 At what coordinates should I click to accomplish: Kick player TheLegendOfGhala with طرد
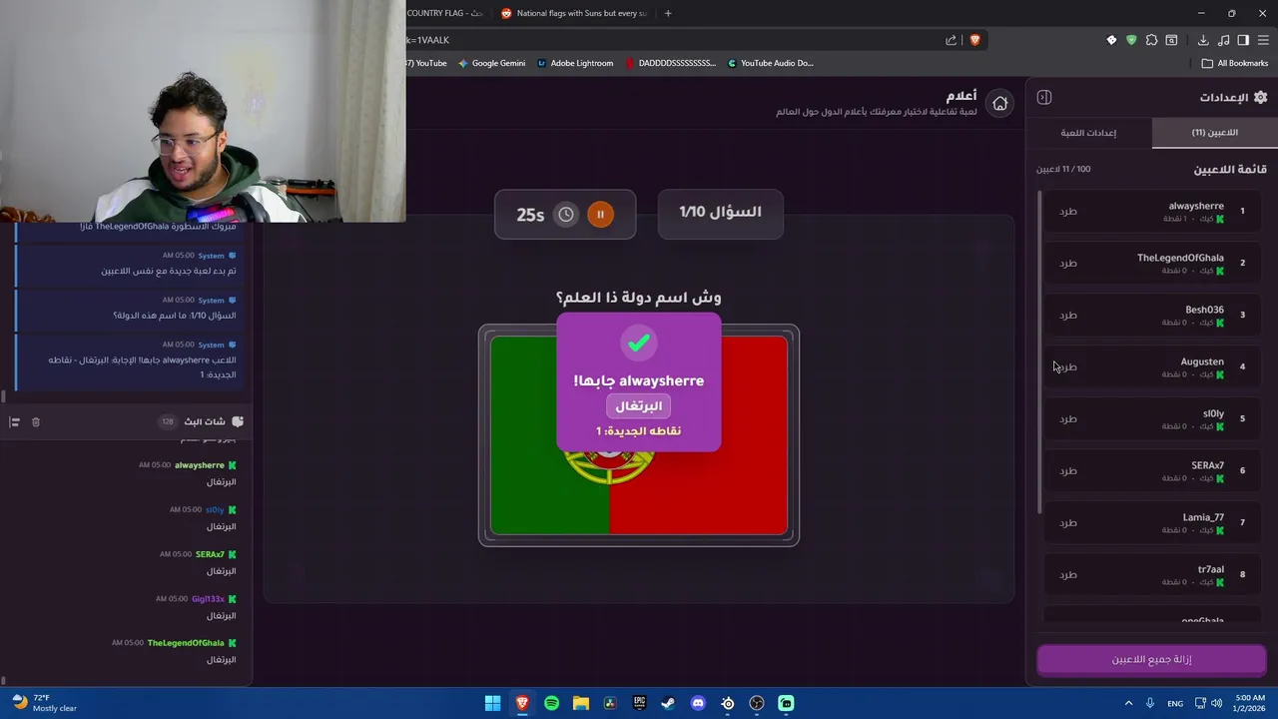1067,264
